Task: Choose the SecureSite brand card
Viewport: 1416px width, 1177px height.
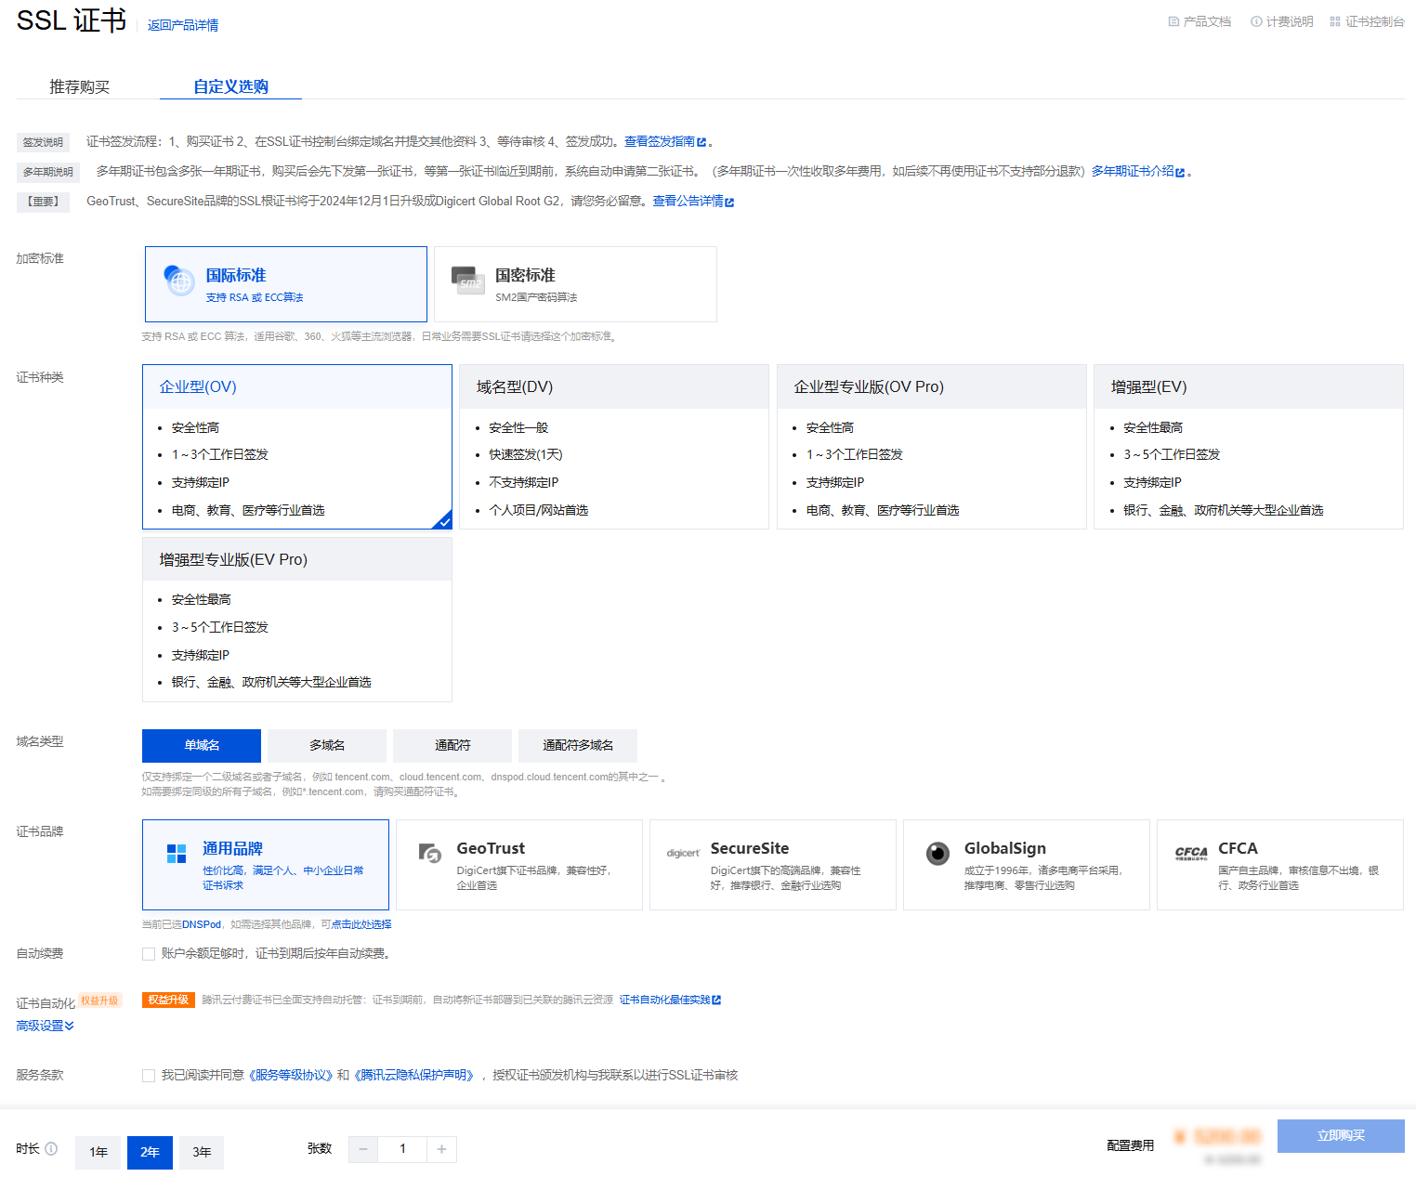Action: coord(773,865)
